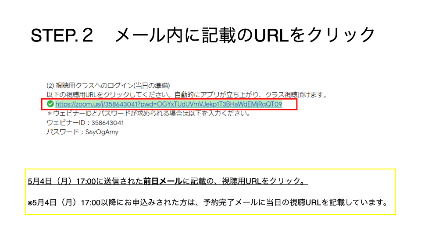Click the ウェビナーID label
The width and height of the screenshot is (421, 236).
(66, 123)
